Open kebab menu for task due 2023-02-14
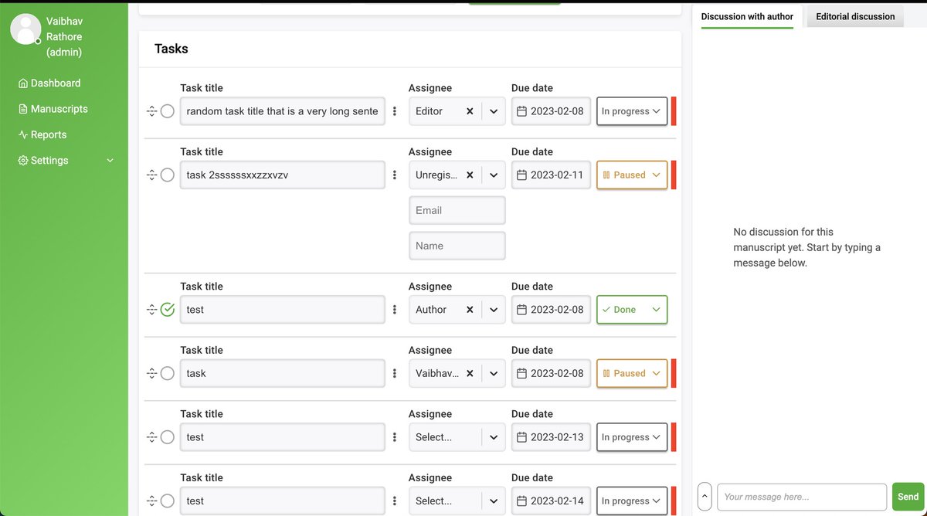The image size is (927, 516). (395, 501)
